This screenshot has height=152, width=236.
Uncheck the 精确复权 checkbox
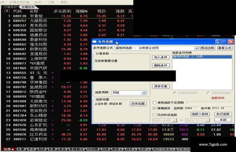[154, 108]
